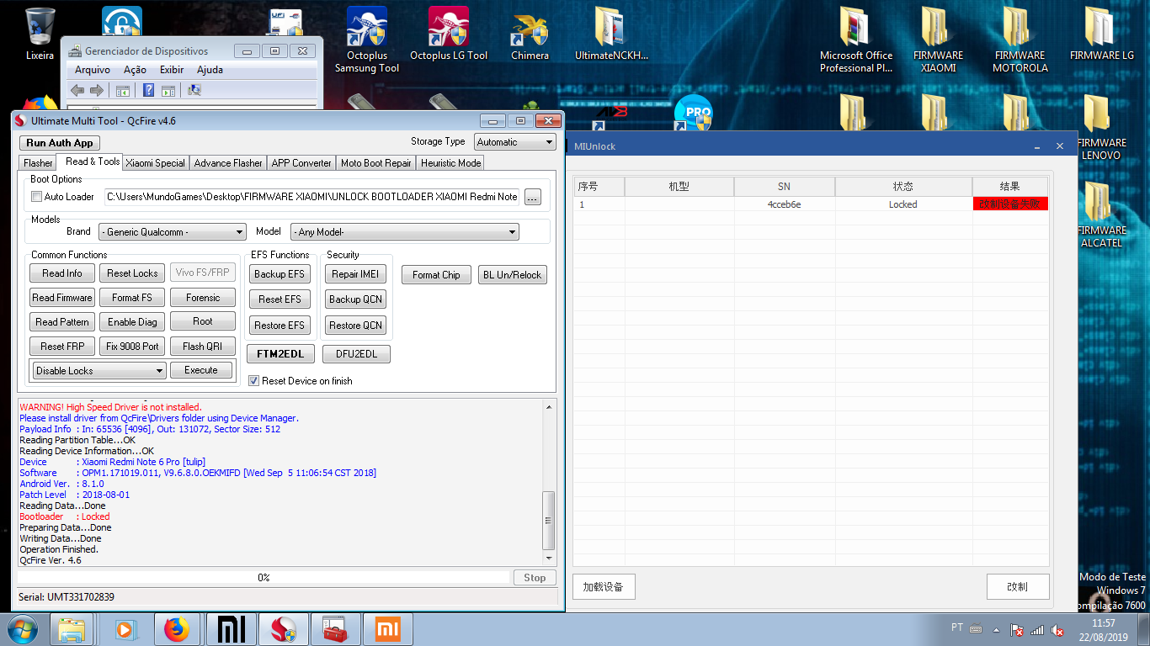Open black MI icon on taskbar
The image size is (1150, 646).
[230, 629]
